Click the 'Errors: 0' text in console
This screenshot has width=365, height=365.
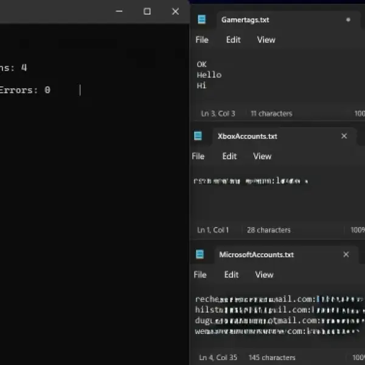(x=25, y=90)
